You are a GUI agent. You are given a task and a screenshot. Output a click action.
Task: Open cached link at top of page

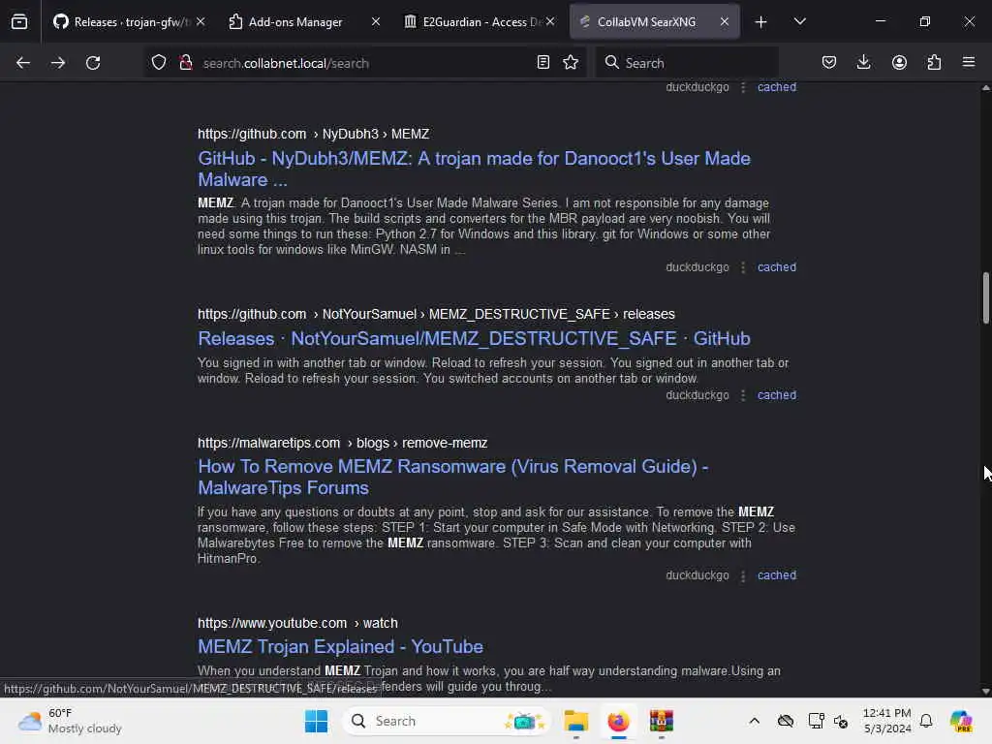tap(777, 87)
